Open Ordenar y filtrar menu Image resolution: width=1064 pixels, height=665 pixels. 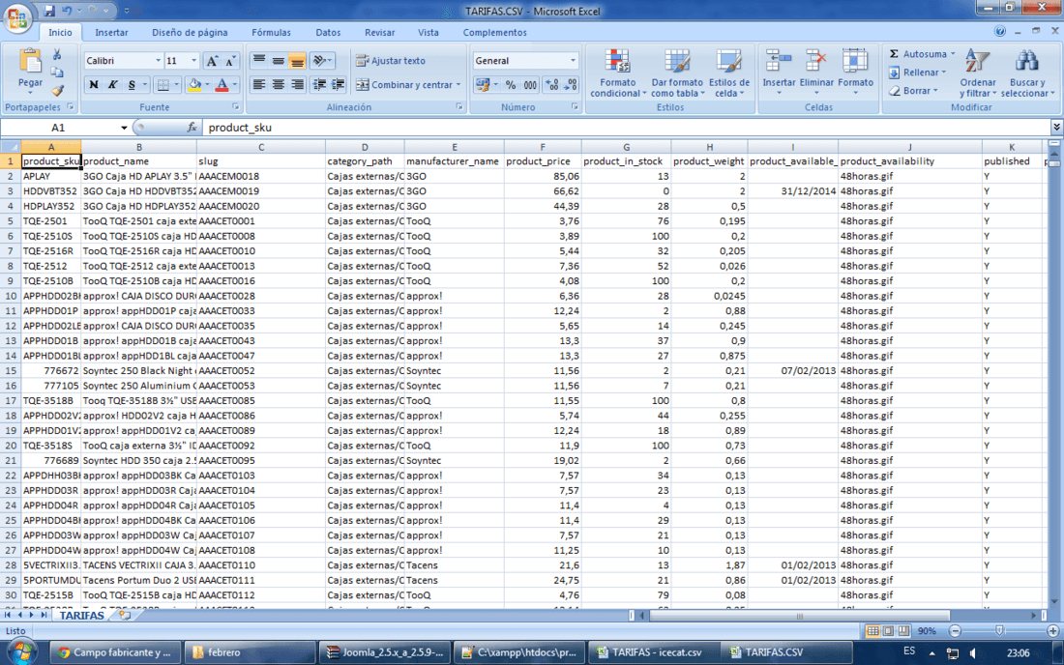click(x=978, y=73)
